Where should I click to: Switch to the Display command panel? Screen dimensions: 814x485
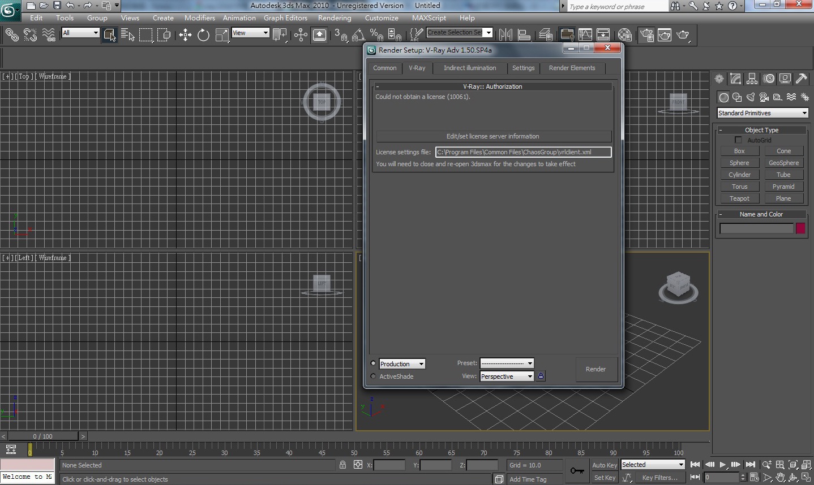(785, 79)
